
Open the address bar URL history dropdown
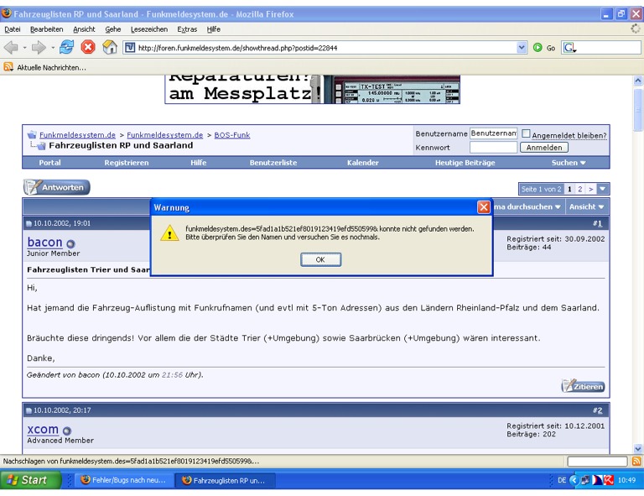(522, 48)
